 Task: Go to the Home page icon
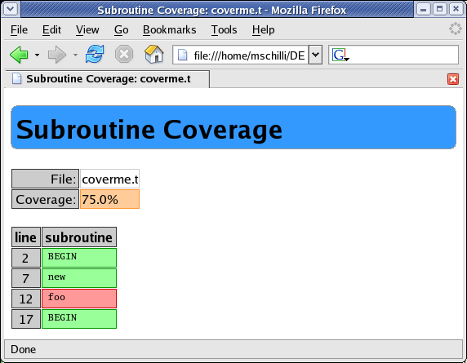click(x=154, y=54)
